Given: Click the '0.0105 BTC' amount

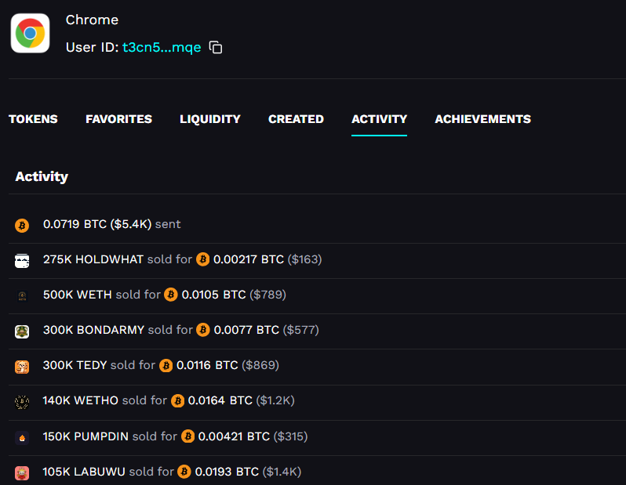Looking at the screenshot, I should coord(213,295).
